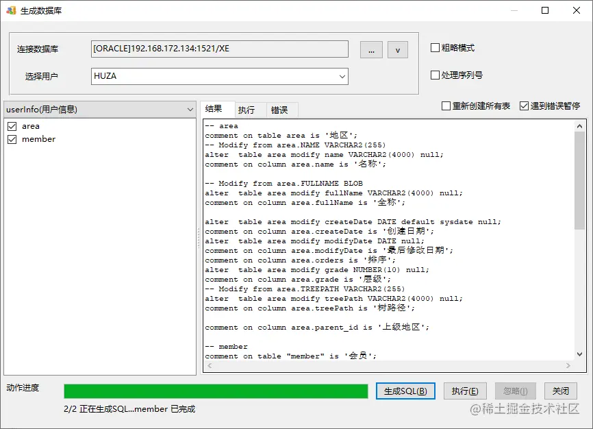Click the '-- member' comment line

226,347
